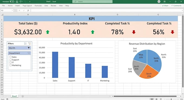Click Clear Filter icon in Filters header

coord(29,43)
